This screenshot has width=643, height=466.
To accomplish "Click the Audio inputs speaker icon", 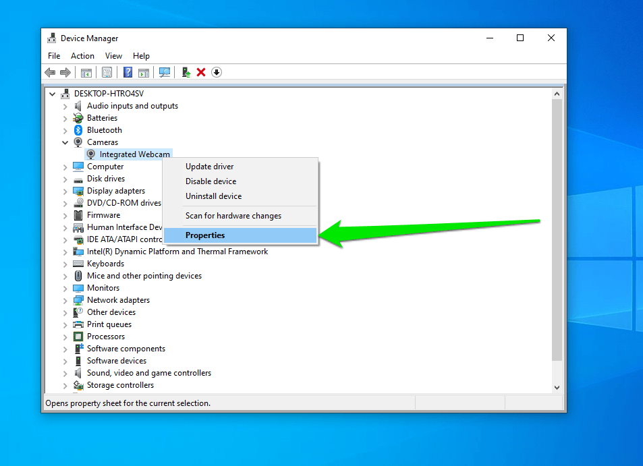I will click(x=78, y=106).
